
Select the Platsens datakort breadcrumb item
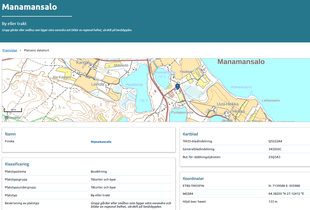(x=36, y=50)
